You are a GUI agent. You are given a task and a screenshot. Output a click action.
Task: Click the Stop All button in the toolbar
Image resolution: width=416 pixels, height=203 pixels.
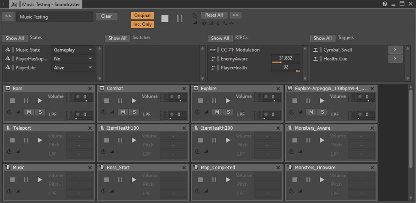click(165, 19)
